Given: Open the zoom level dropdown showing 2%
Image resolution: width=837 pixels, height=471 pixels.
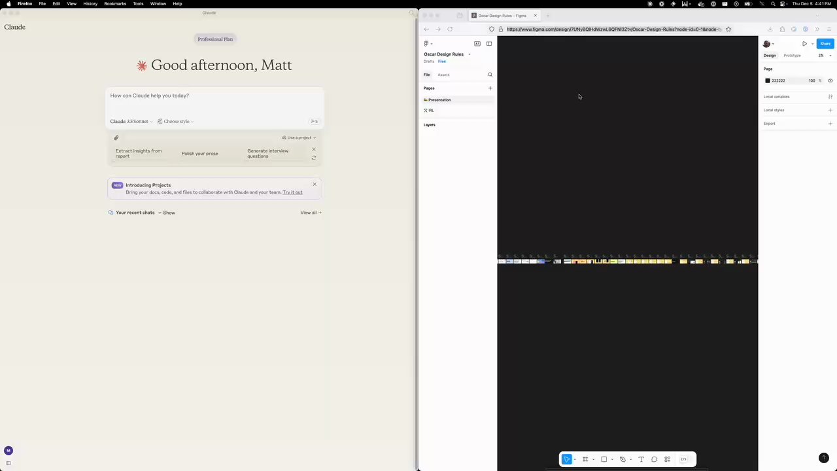Looking at the screenshot, I should [825, 56].
